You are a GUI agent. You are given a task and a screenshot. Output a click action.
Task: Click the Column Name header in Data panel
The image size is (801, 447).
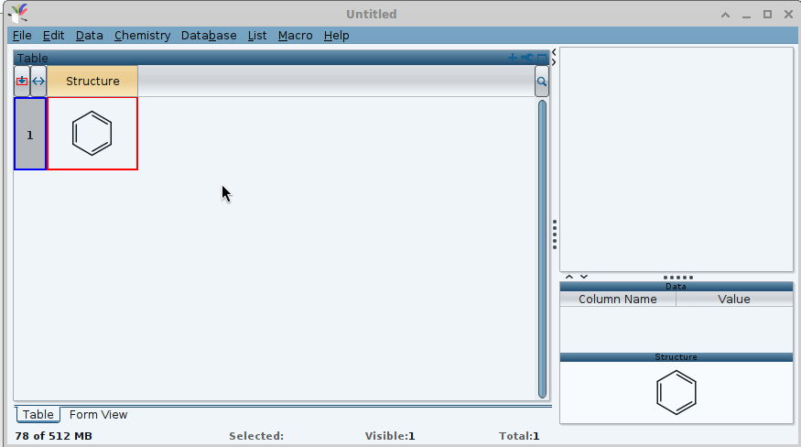coord(618,299)
